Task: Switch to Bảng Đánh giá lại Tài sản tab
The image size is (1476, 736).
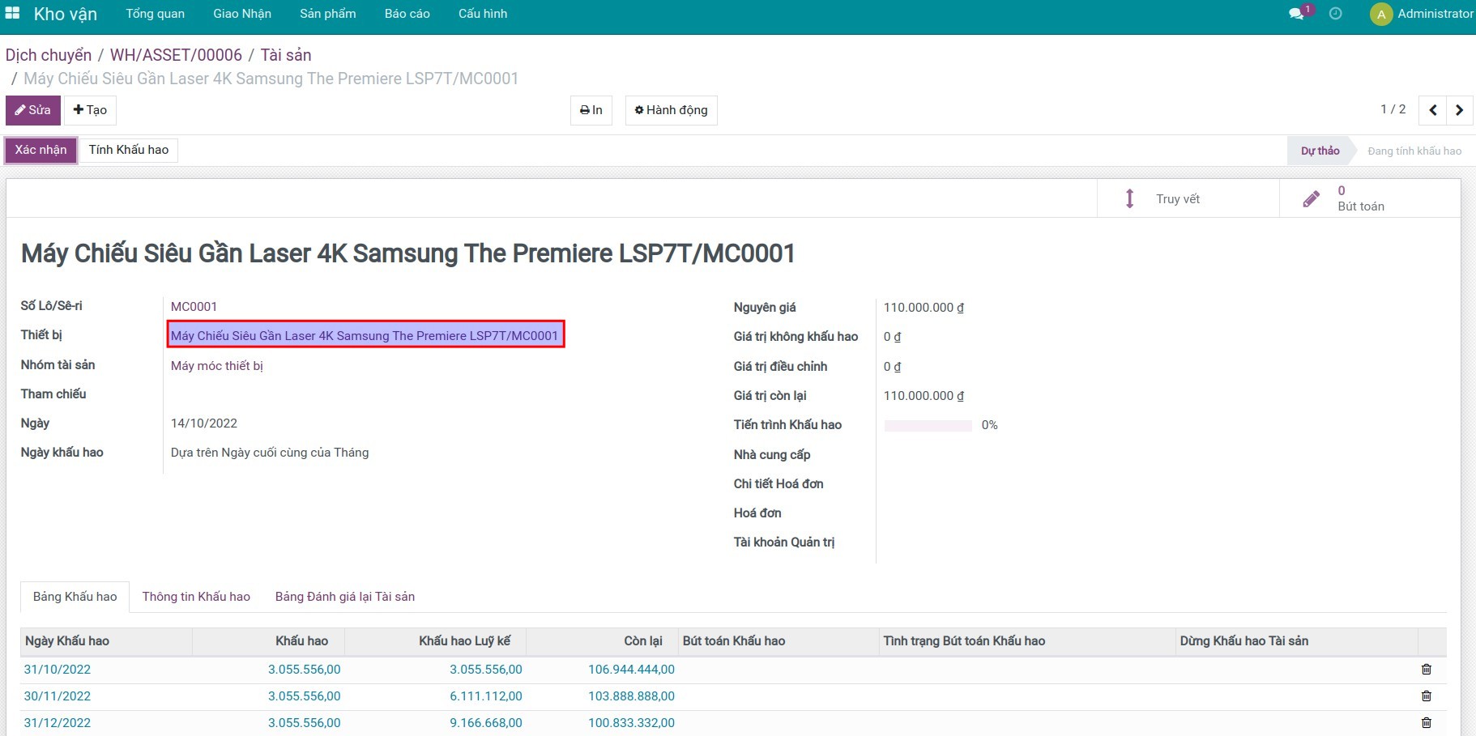Action: point(344,597)
